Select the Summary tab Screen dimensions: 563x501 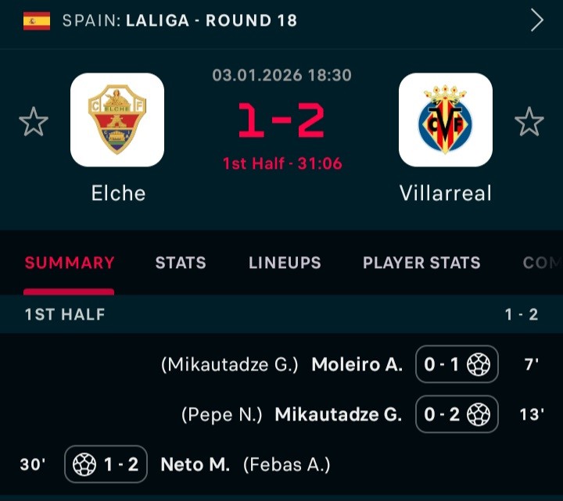pyautogui.click(x=70, y=263)
